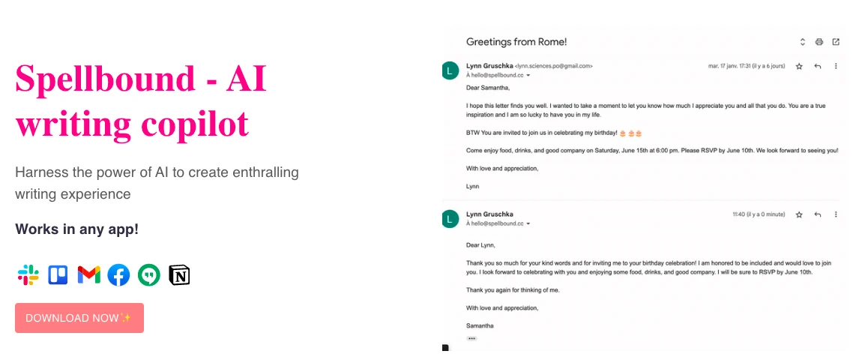Star the first email from 17 janv.
Image resolution: width=862 pixels, height=360 pixels.
799,66
